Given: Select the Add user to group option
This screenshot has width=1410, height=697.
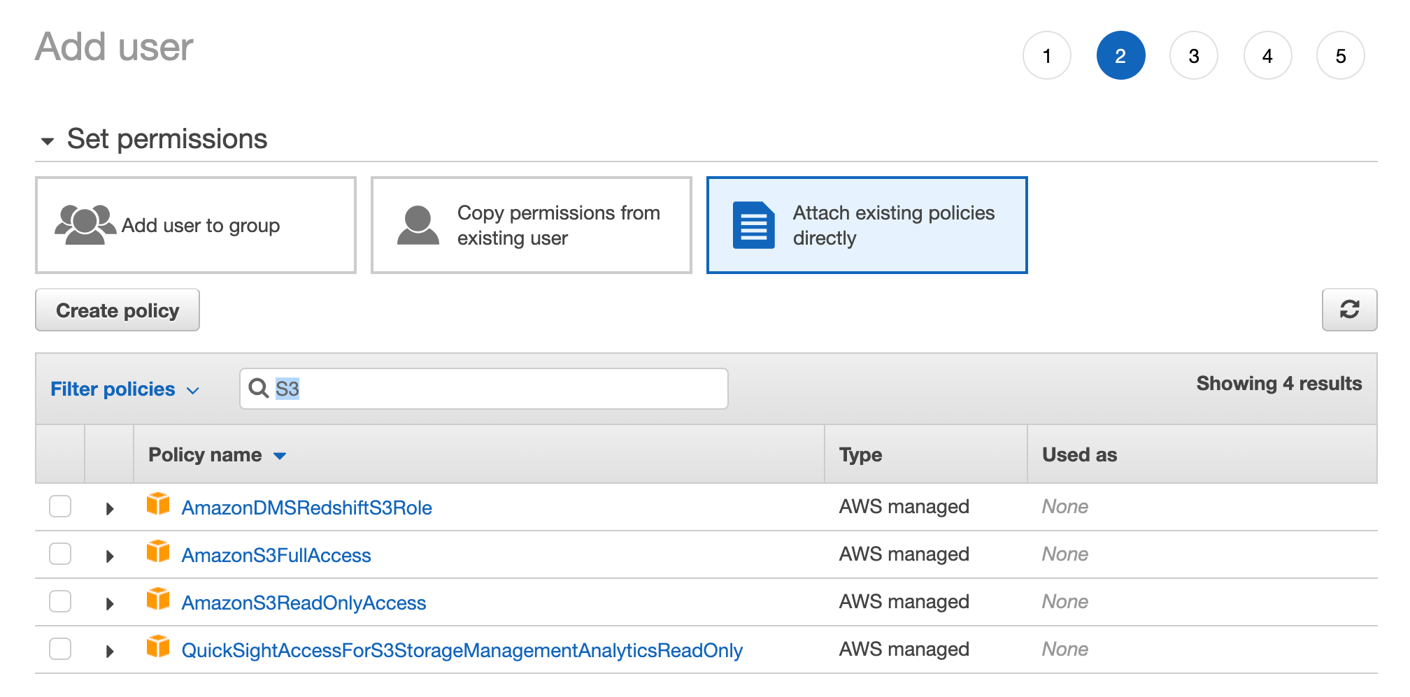Looking at the screenshot, I should click(x=195, y=224).
